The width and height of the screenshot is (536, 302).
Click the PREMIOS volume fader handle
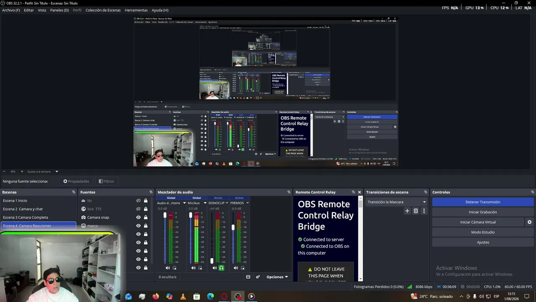[233, 227]
